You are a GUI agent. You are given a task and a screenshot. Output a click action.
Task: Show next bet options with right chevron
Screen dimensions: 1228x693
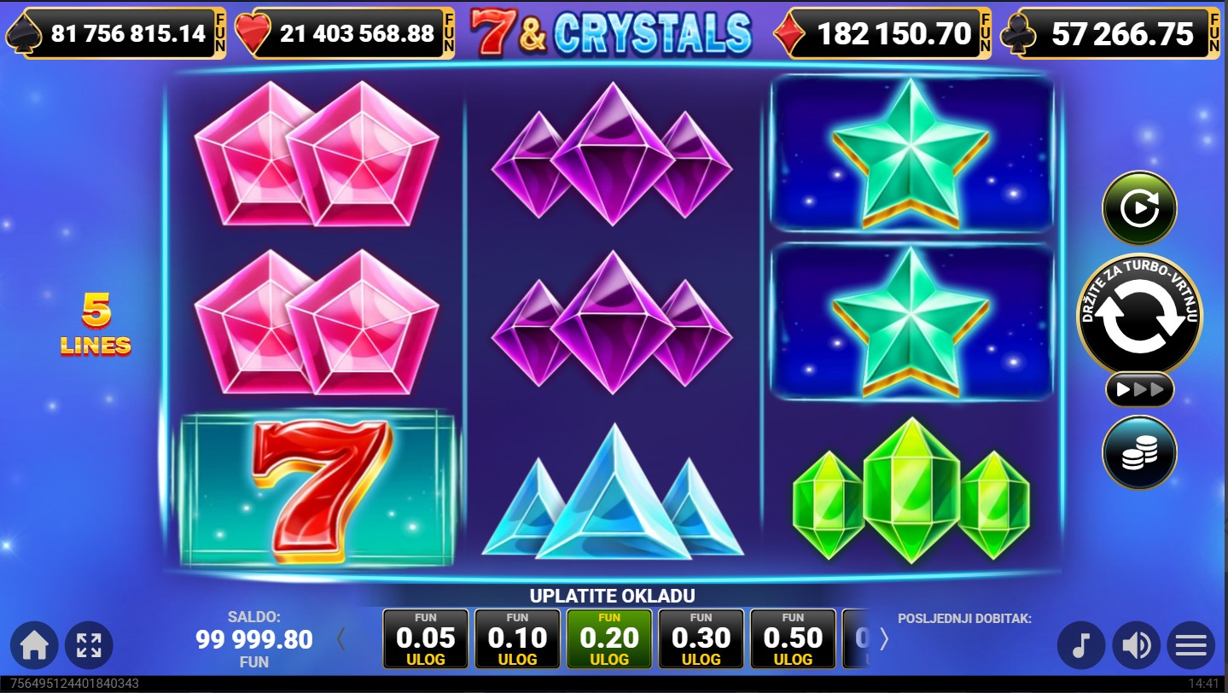point(883,639)
